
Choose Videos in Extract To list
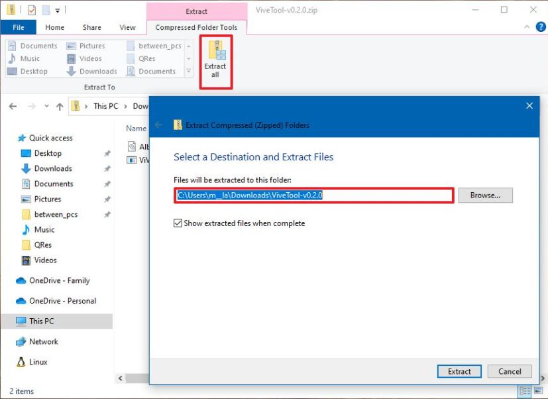(x=85, y=58)
